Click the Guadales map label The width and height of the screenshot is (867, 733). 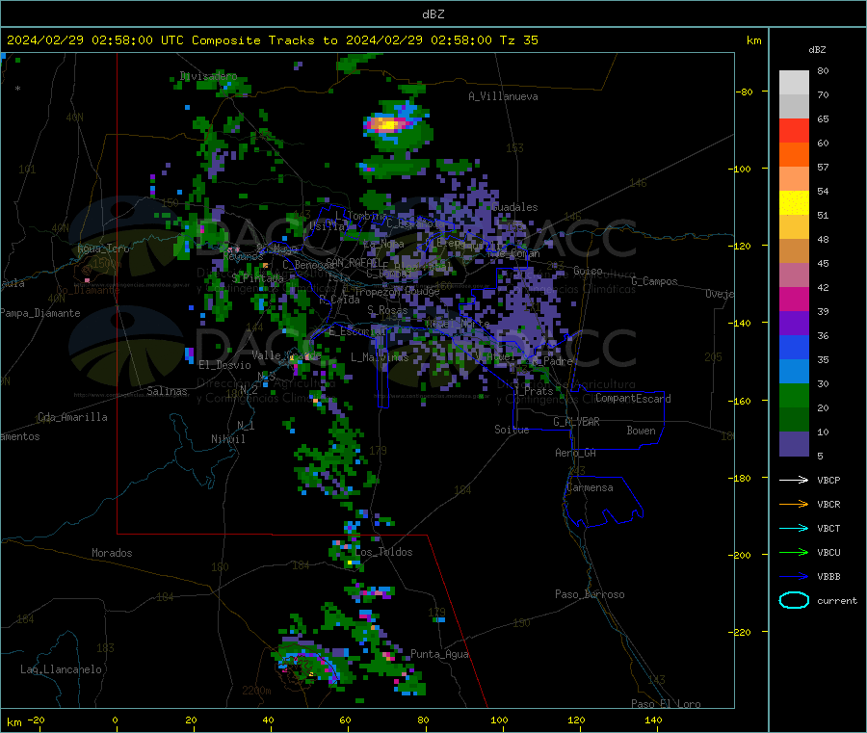[514, 207]
